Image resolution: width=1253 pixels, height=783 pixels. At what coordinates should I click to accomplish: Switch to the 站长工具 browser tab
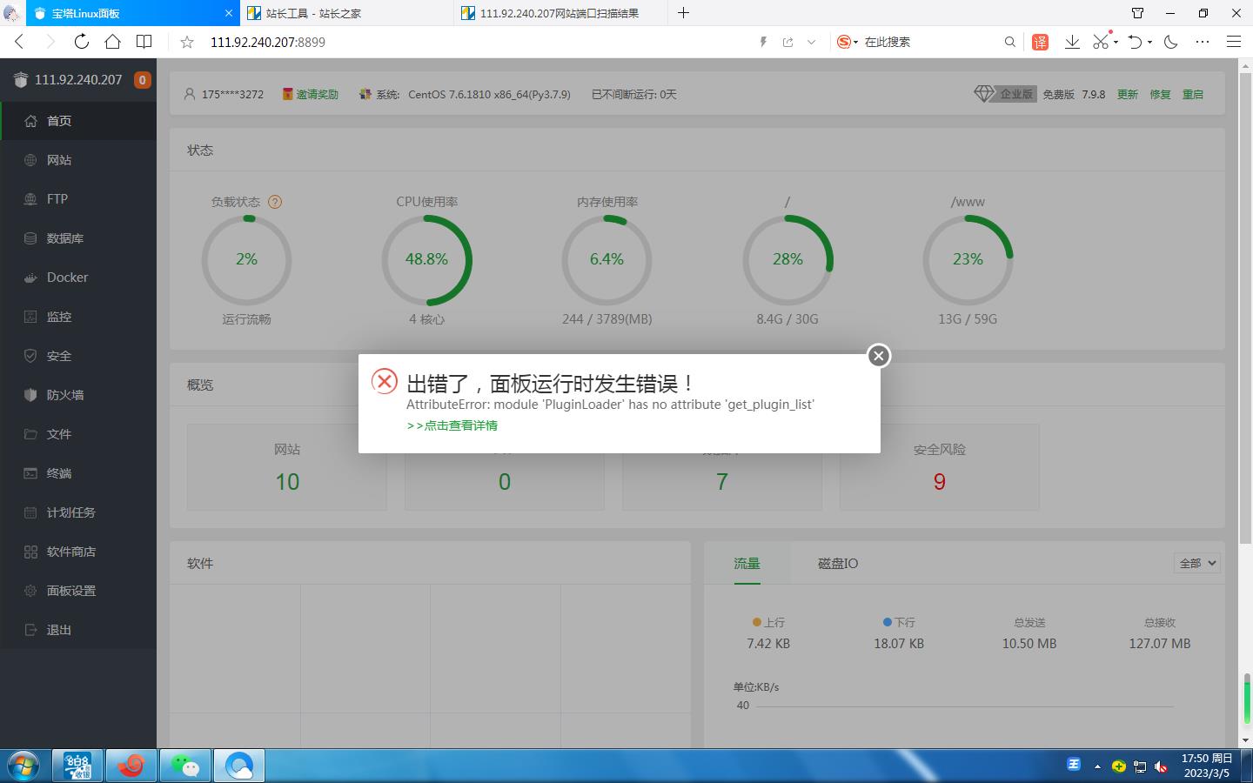tap(345, 13)
